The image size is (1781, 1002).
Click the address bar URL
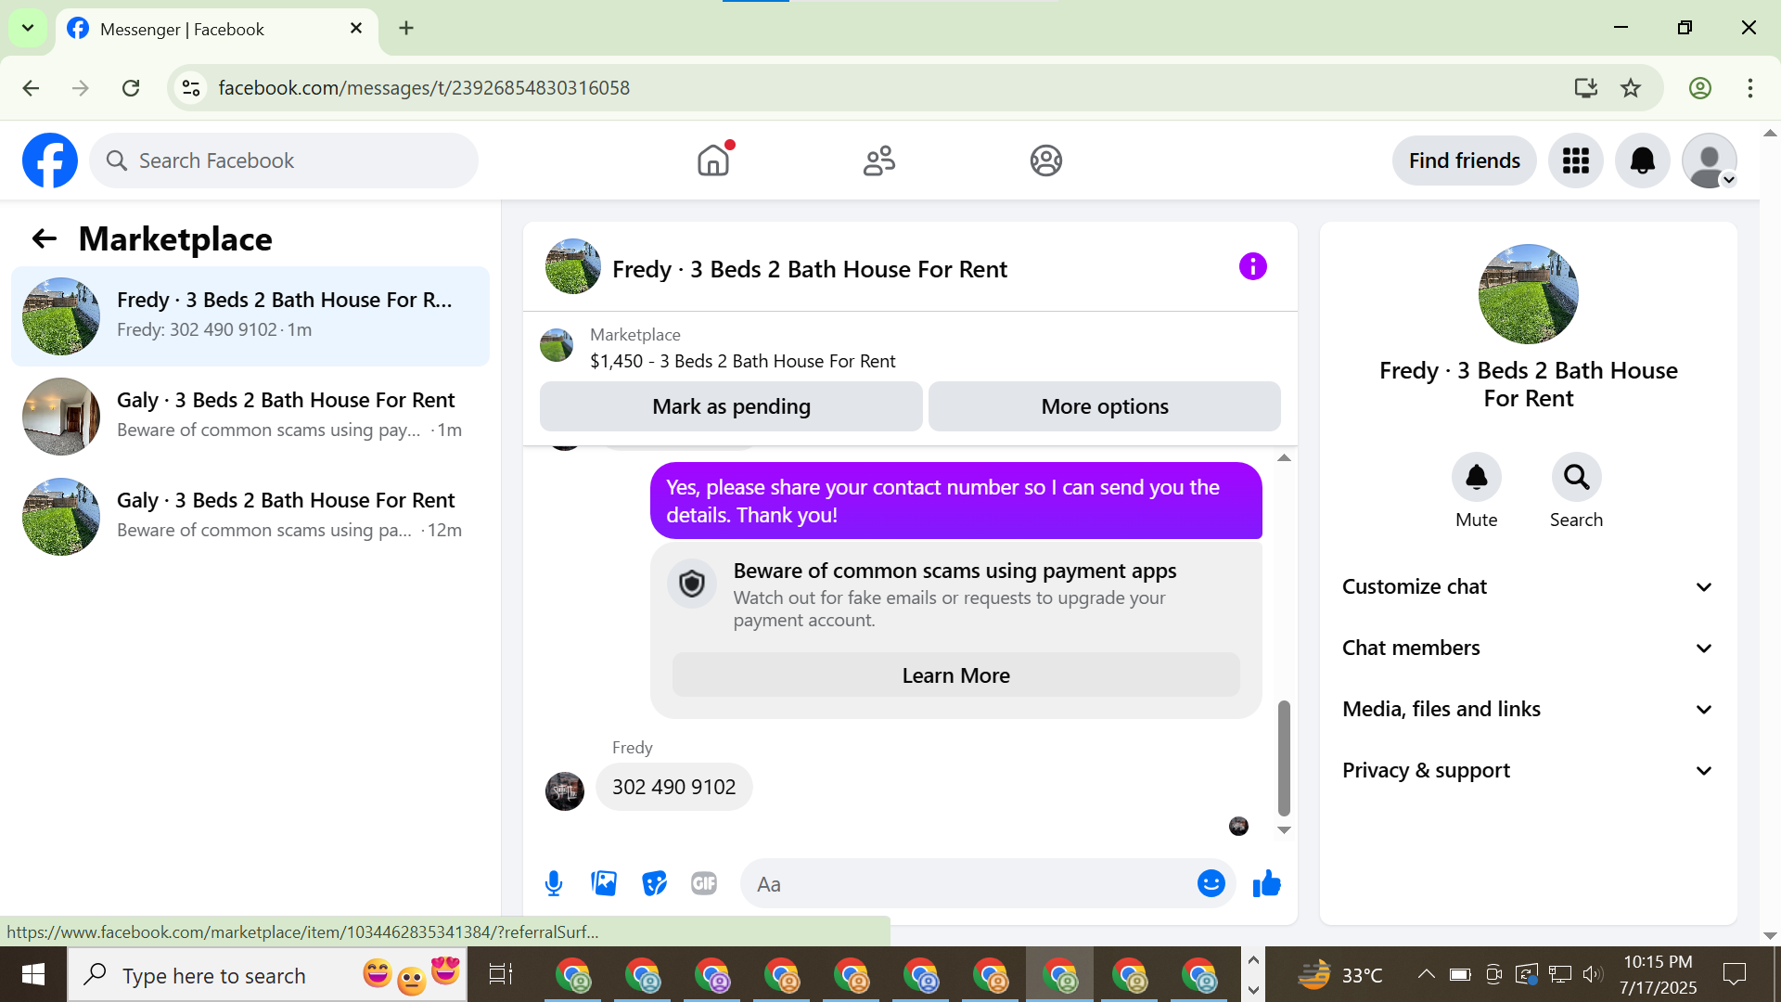pyautogui.click(x=424, y=88)
